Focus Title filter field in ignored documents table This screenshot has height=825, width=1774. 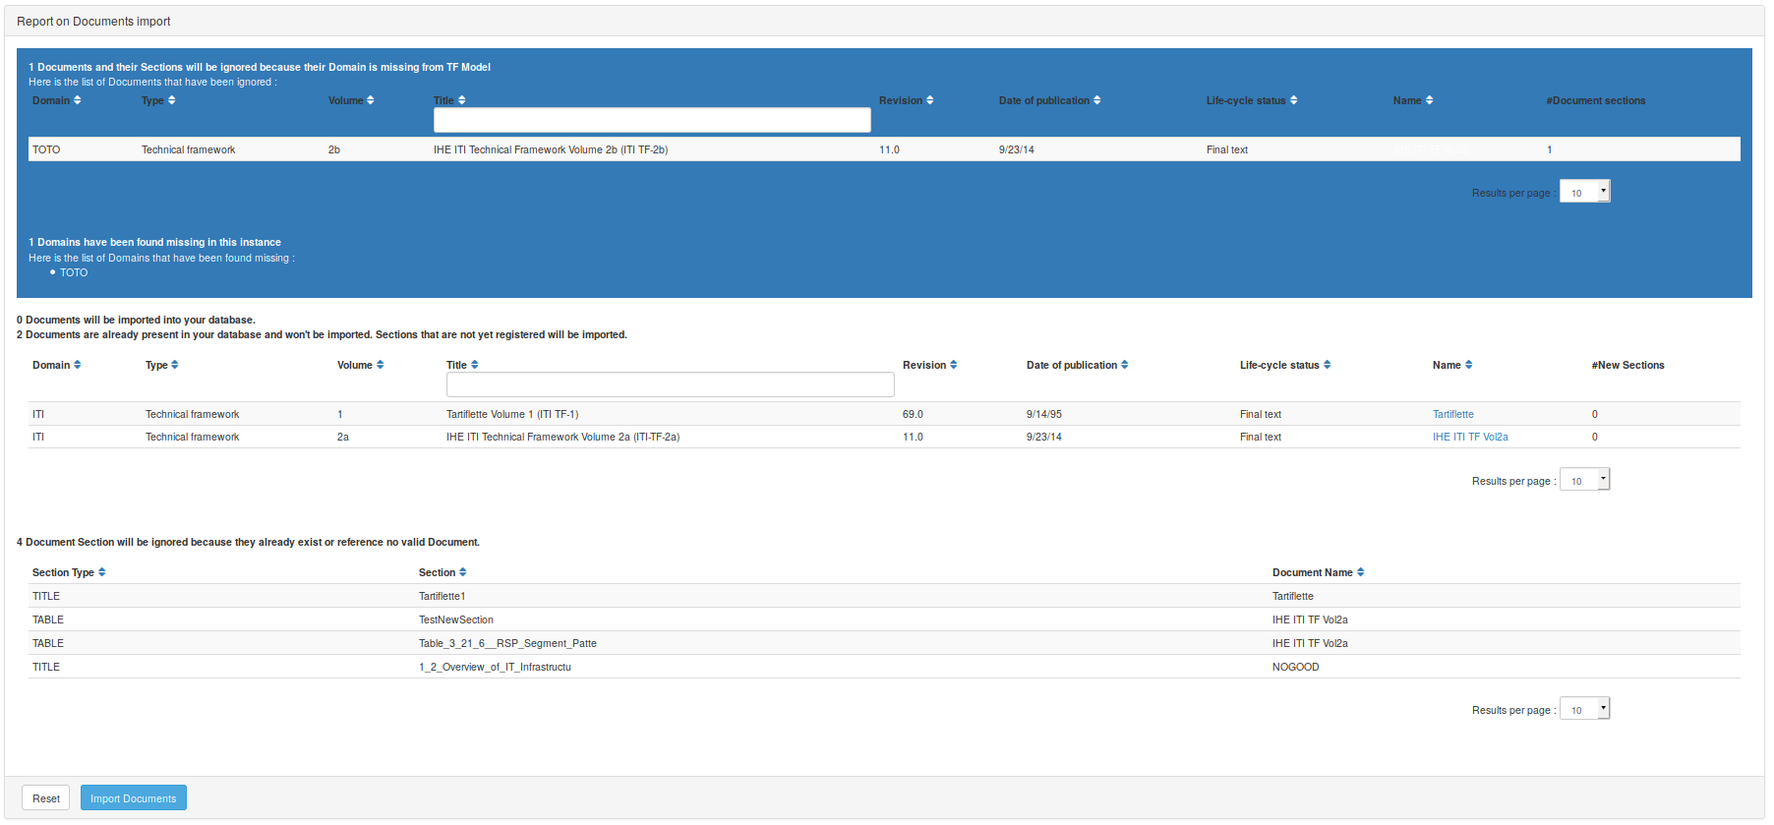pyautogui.click(x=652, y=120)
